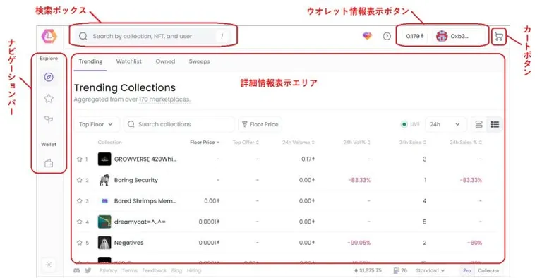Star dreamycat row to watchlist

coord(79,222)
